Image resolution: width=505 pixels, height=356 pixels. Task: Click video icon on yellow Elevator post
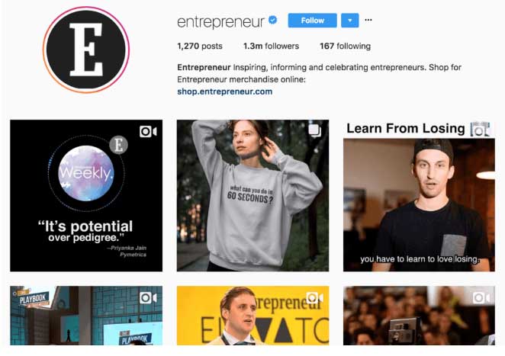pyautogui.click(x=314, y=298)
